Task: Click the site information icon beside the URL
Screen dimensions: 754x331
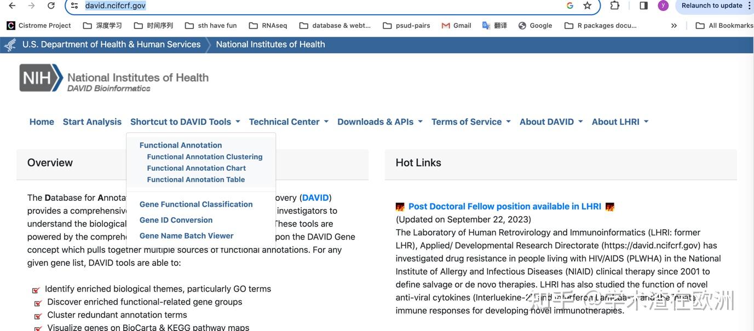Action: [74, 6]
